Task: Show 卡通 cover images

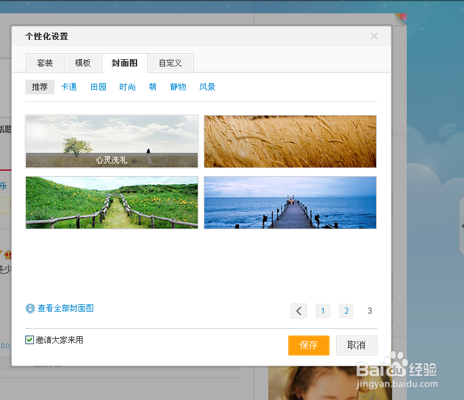Action: coord(69,87)
